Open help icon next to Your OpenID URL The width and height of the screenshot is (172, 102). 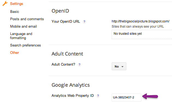point(84,22)
